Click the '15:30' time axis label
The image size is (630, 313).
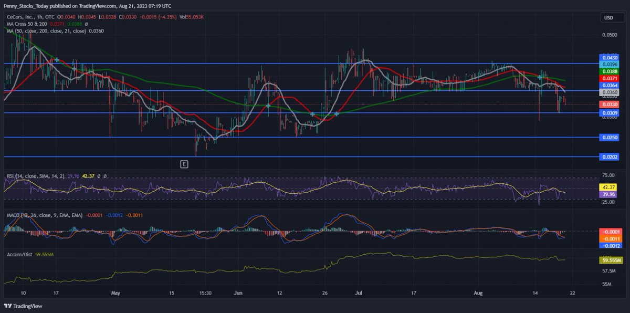(x=205, y=293)
